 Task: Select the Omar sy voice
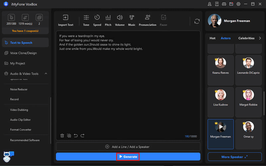click(x=248, y=134)
